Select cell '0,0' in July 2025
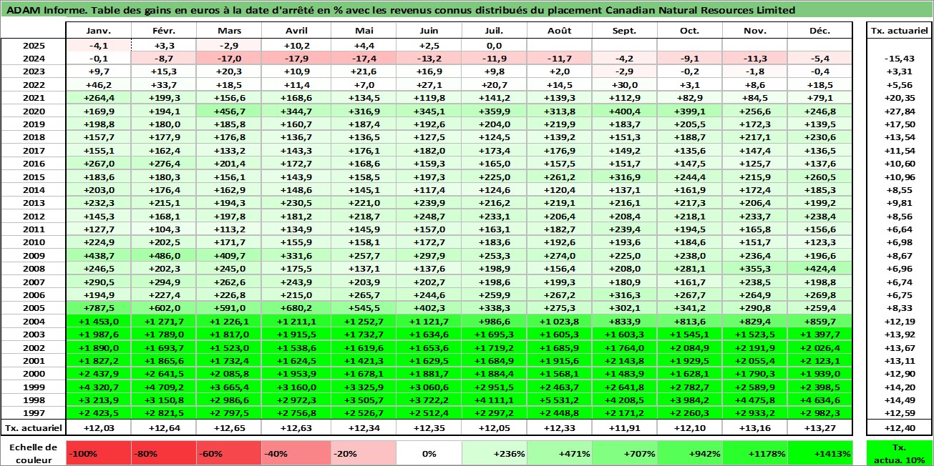 point(495,45)
